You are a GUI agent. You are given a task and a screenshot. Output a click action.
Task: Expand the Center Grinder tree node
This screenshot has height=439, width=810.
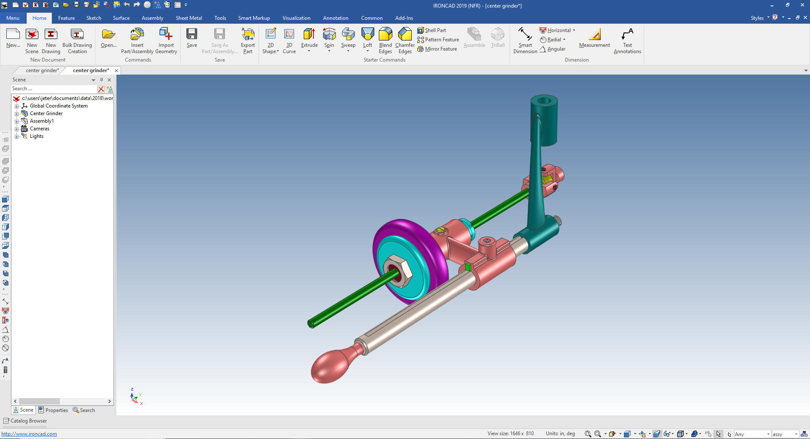pos(17,114)
